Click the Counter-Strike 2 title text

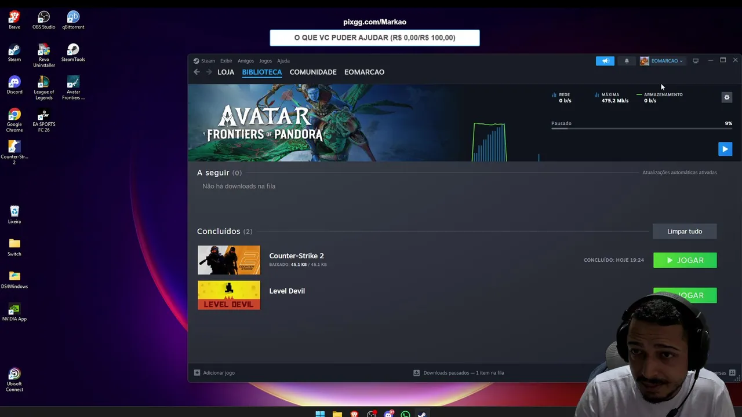point(296,255)
